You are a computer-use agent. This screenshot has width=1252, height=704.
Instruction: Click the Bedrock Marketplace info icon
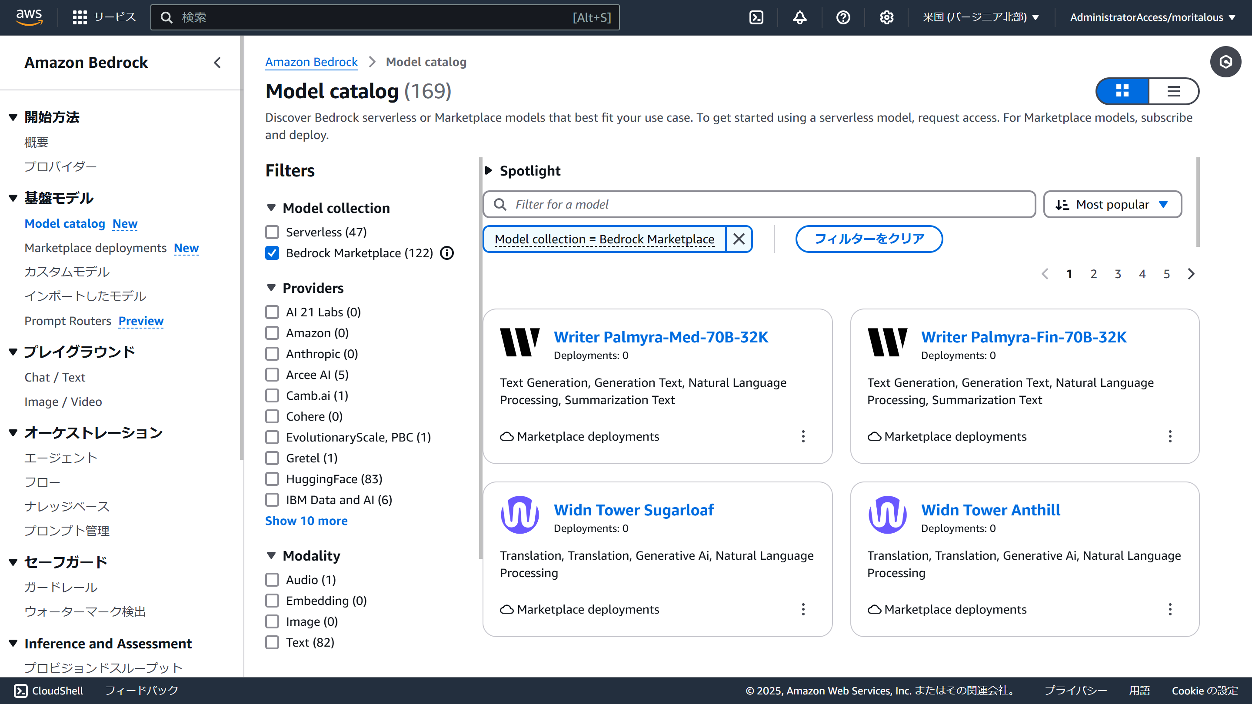[446, 253]
